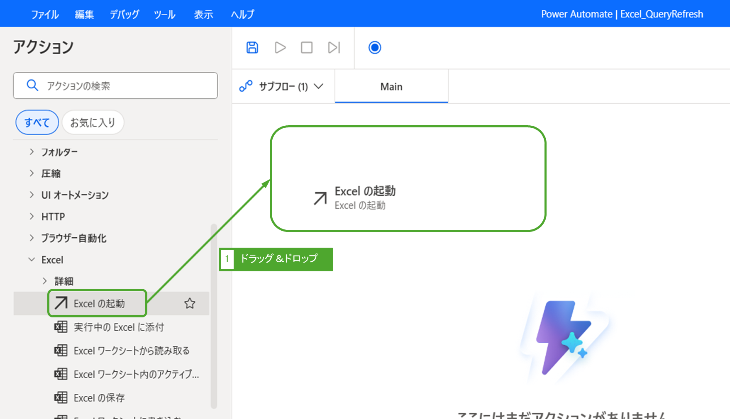Open the デバッグ menu

coord(124,15)
